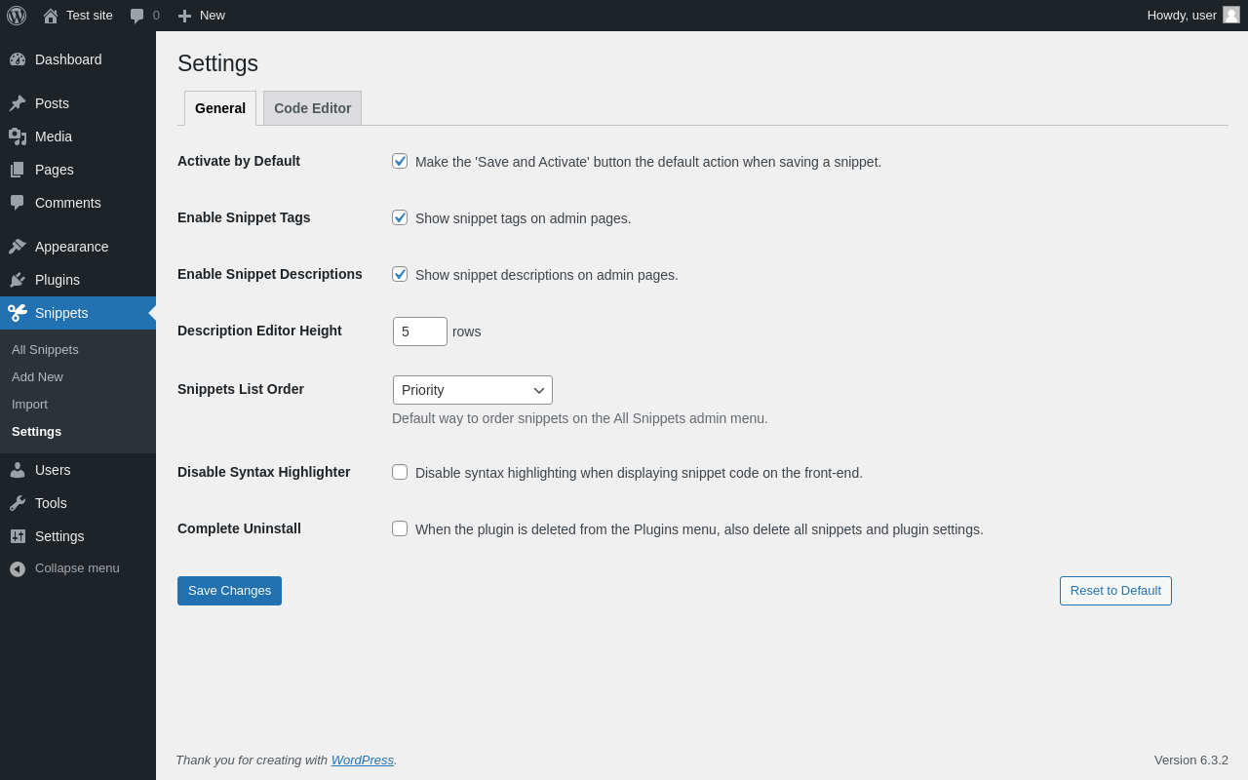
Task: Click the Appearance paintbrush icon
Action: [x=18, y=247]
